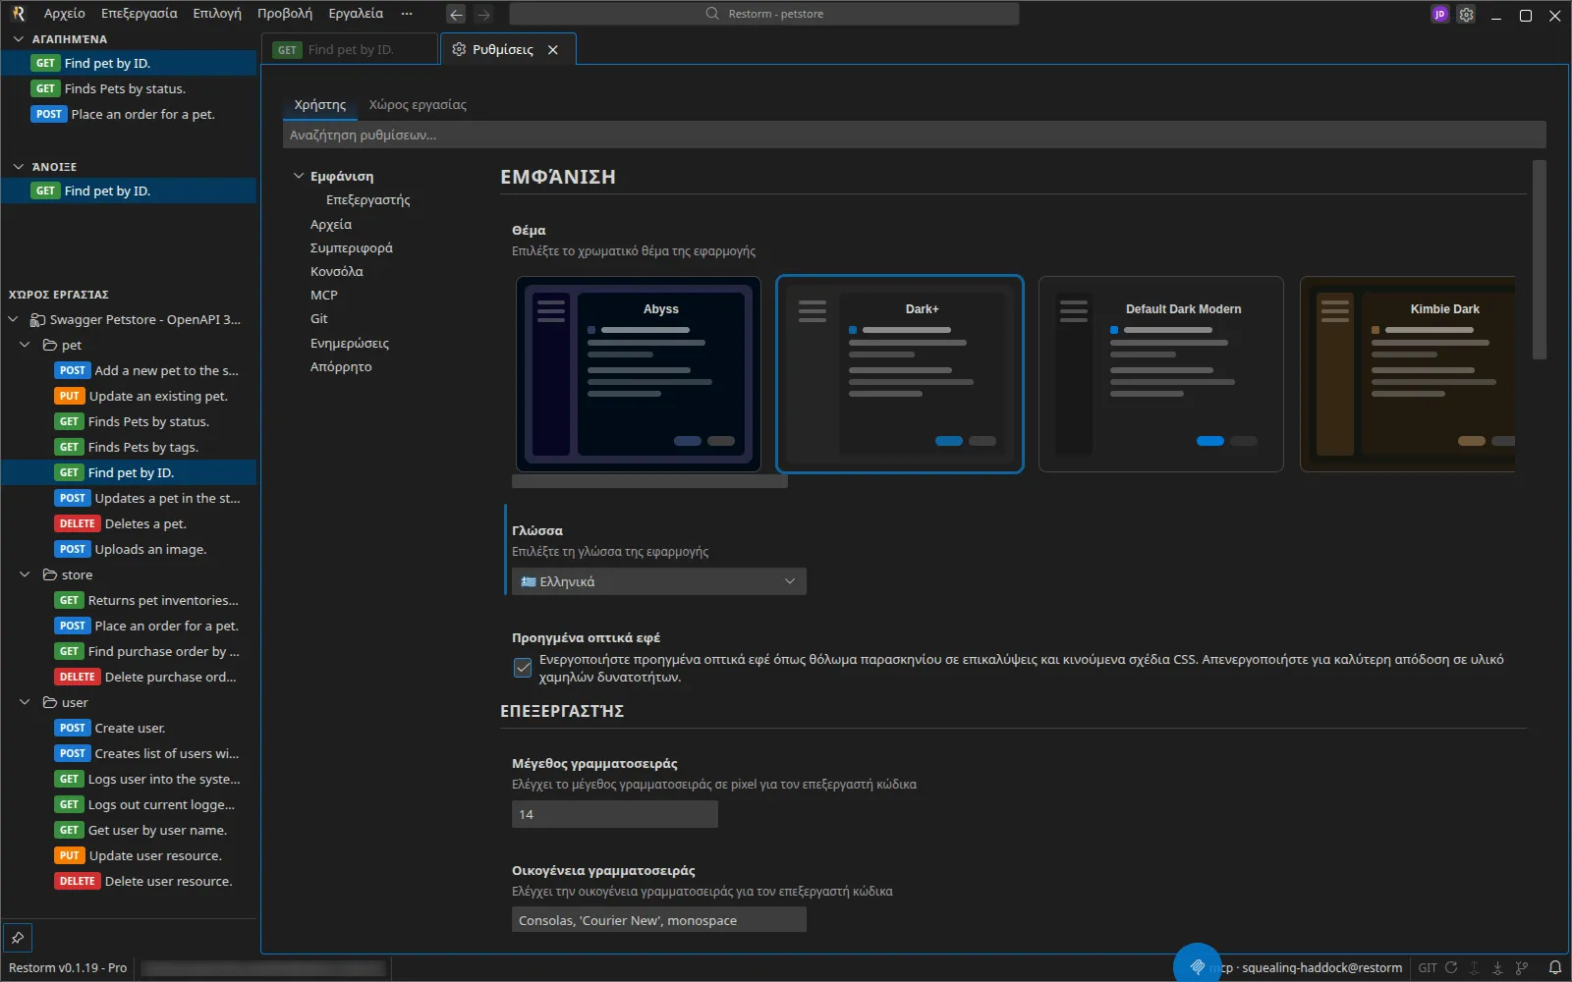Open the Εργαλεία menu

[356, 14]
